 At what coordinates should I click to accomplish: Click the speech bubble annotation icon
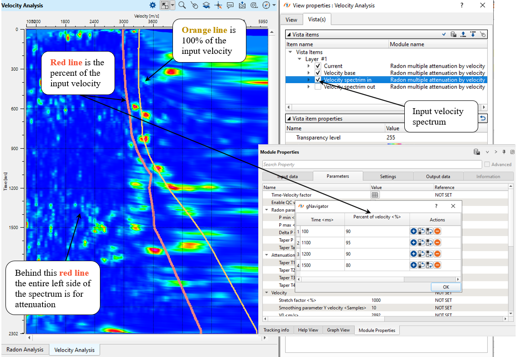[x=230, y=5]
